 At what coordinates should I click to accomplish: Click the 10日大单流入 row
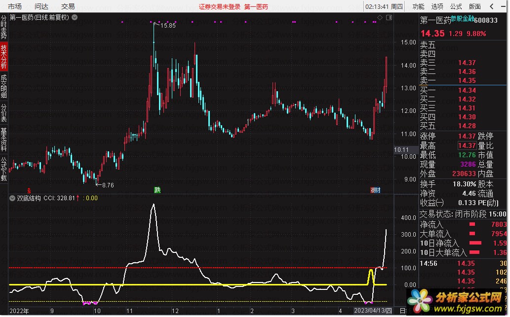(x=463, y=252)
